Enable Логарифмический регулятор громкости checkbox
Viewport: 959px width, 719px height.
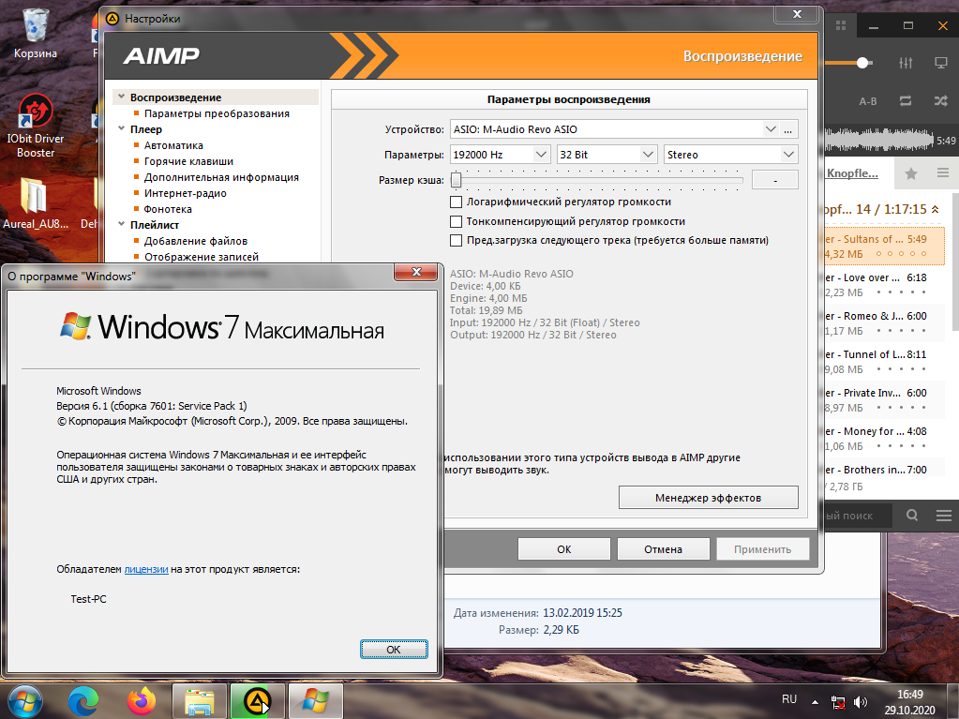[456, 202]
